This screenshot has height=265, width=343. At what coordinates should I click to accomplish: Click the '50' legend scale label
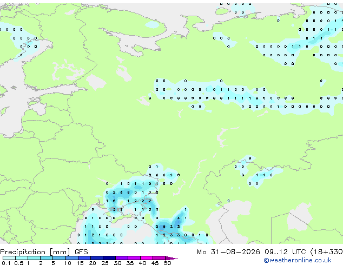pos(167,263)
